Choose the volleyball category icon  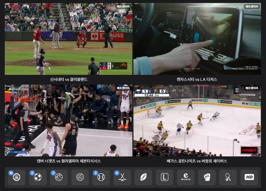coord(80,177)
